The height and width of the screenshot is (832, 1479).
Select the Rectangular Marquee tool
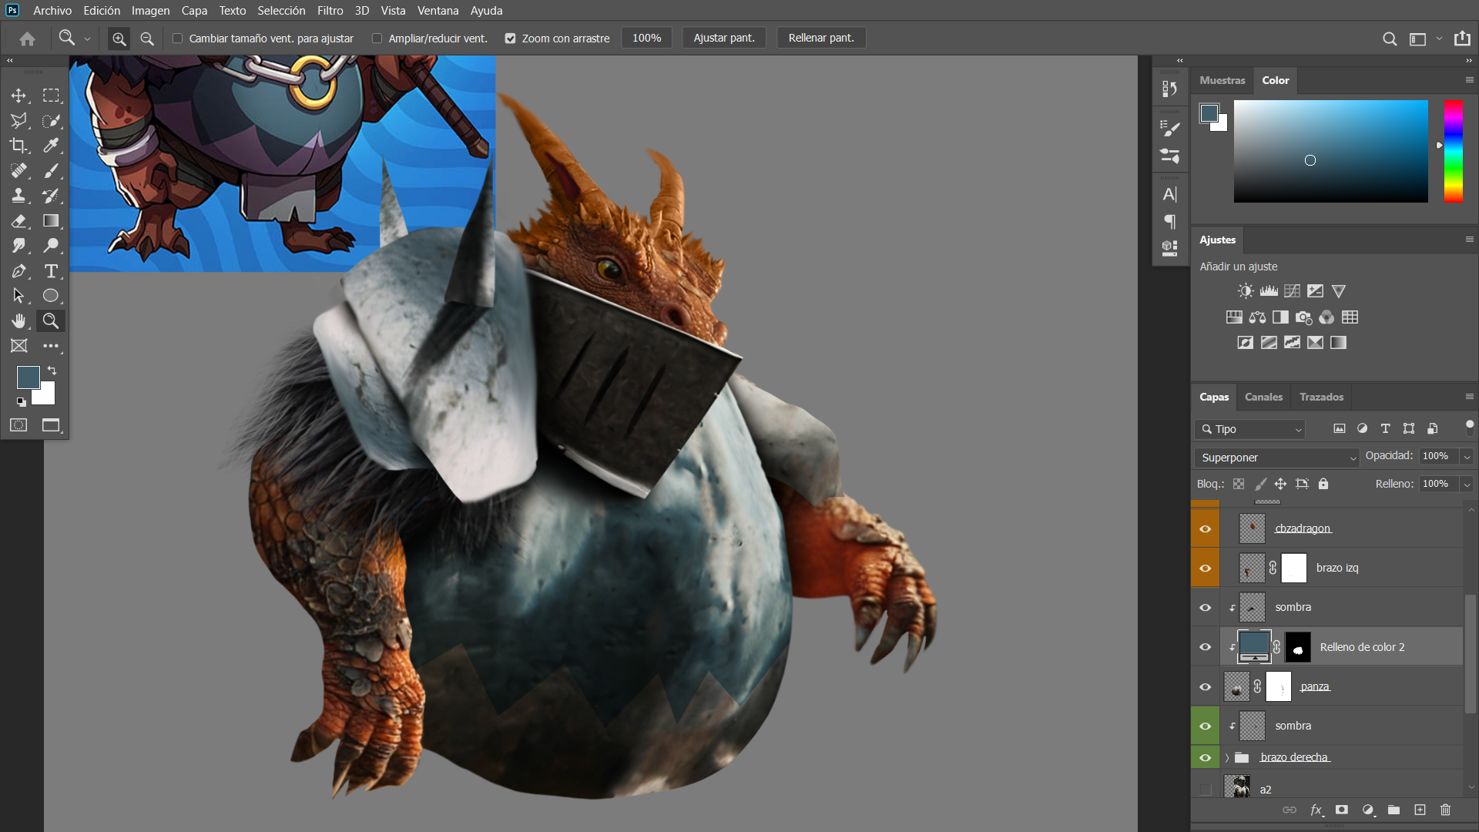point(51,96)
